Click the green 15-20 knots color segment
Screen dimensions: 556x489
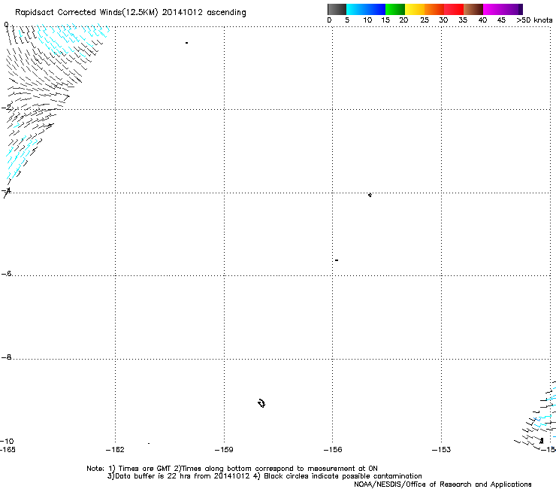pos(395,9)
